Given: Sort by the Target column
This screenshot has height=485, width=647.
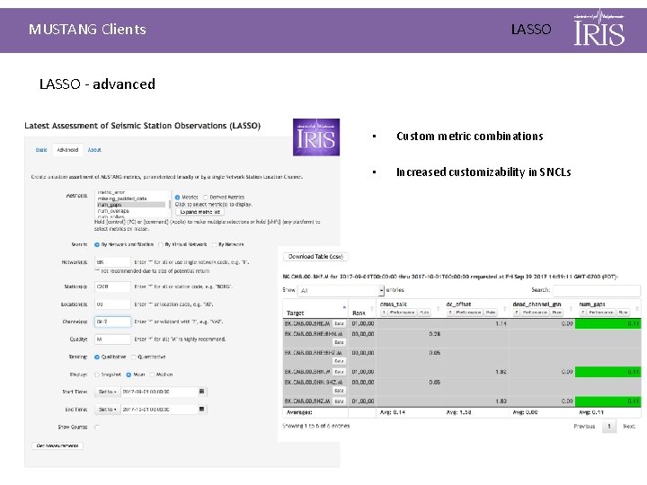Looking at the screenshot, I should click(315, 309).
